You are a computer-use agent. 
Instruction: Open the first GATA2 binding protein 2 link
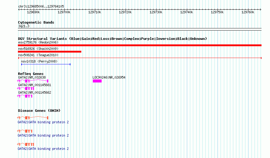pyautogui.click(x=43, y=122)
